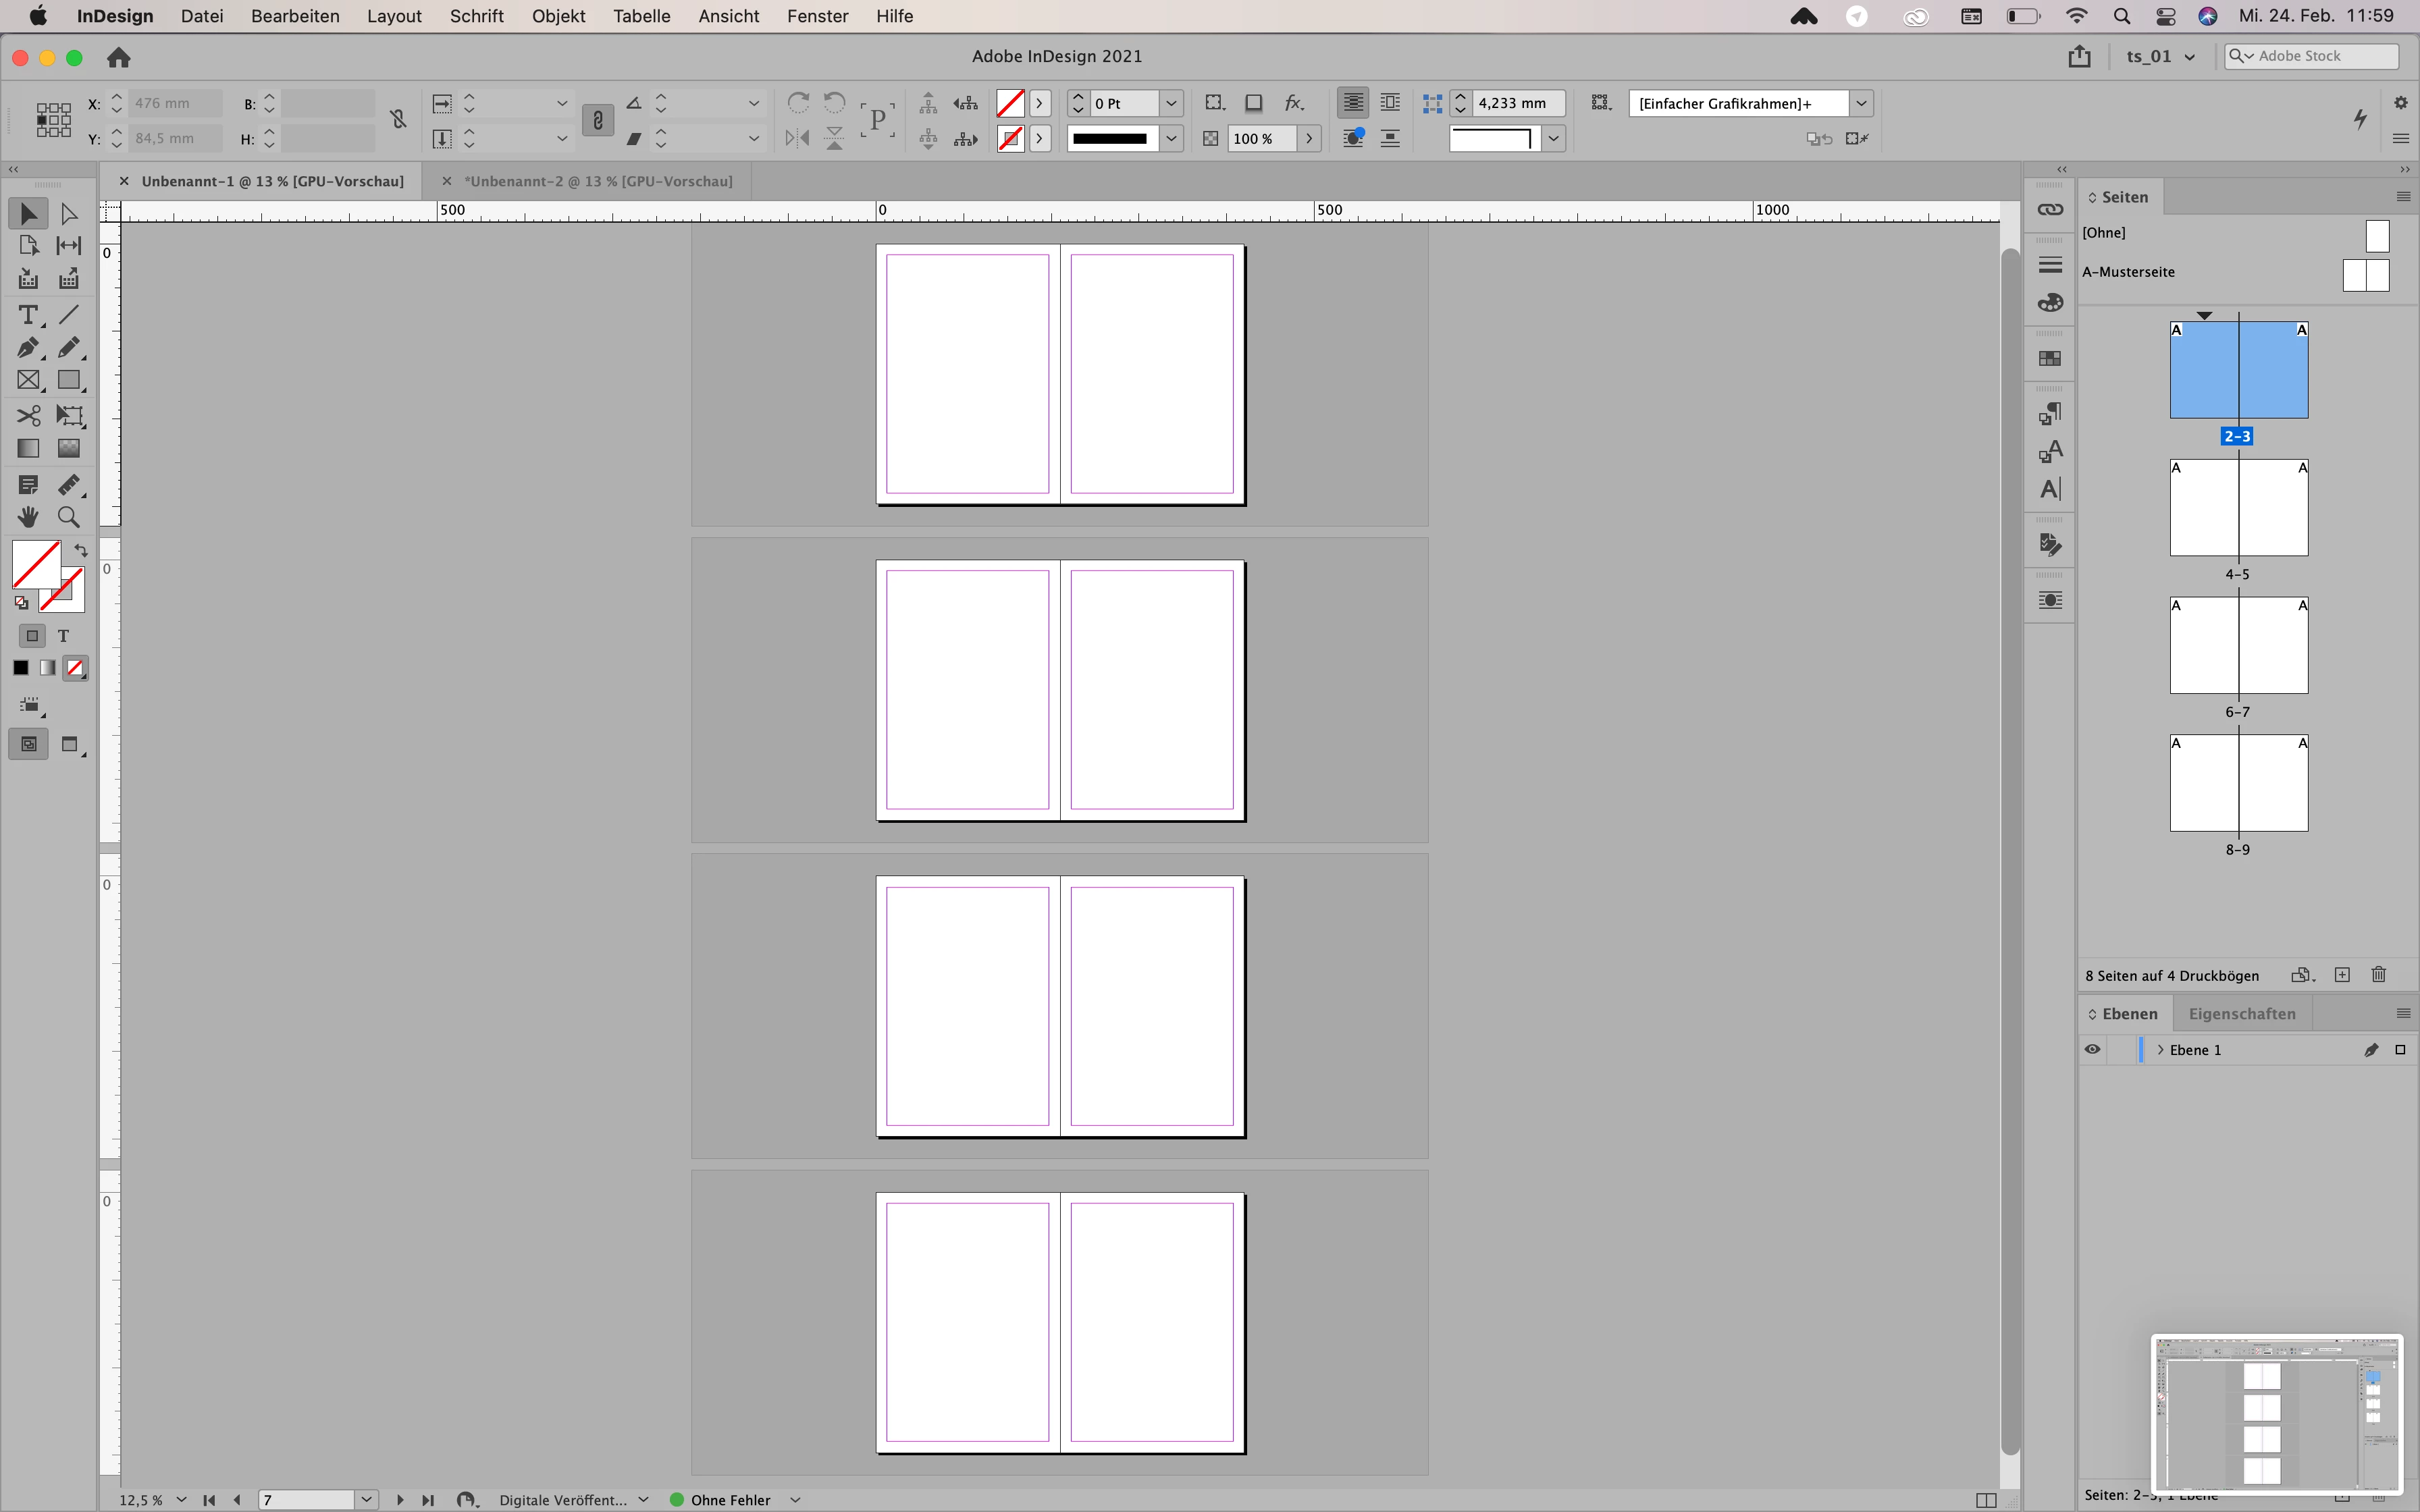This screenshot has height=1512, width=2420.
Task: Select the Type tool
Action: pyautogui.click(x=27, y=315)
